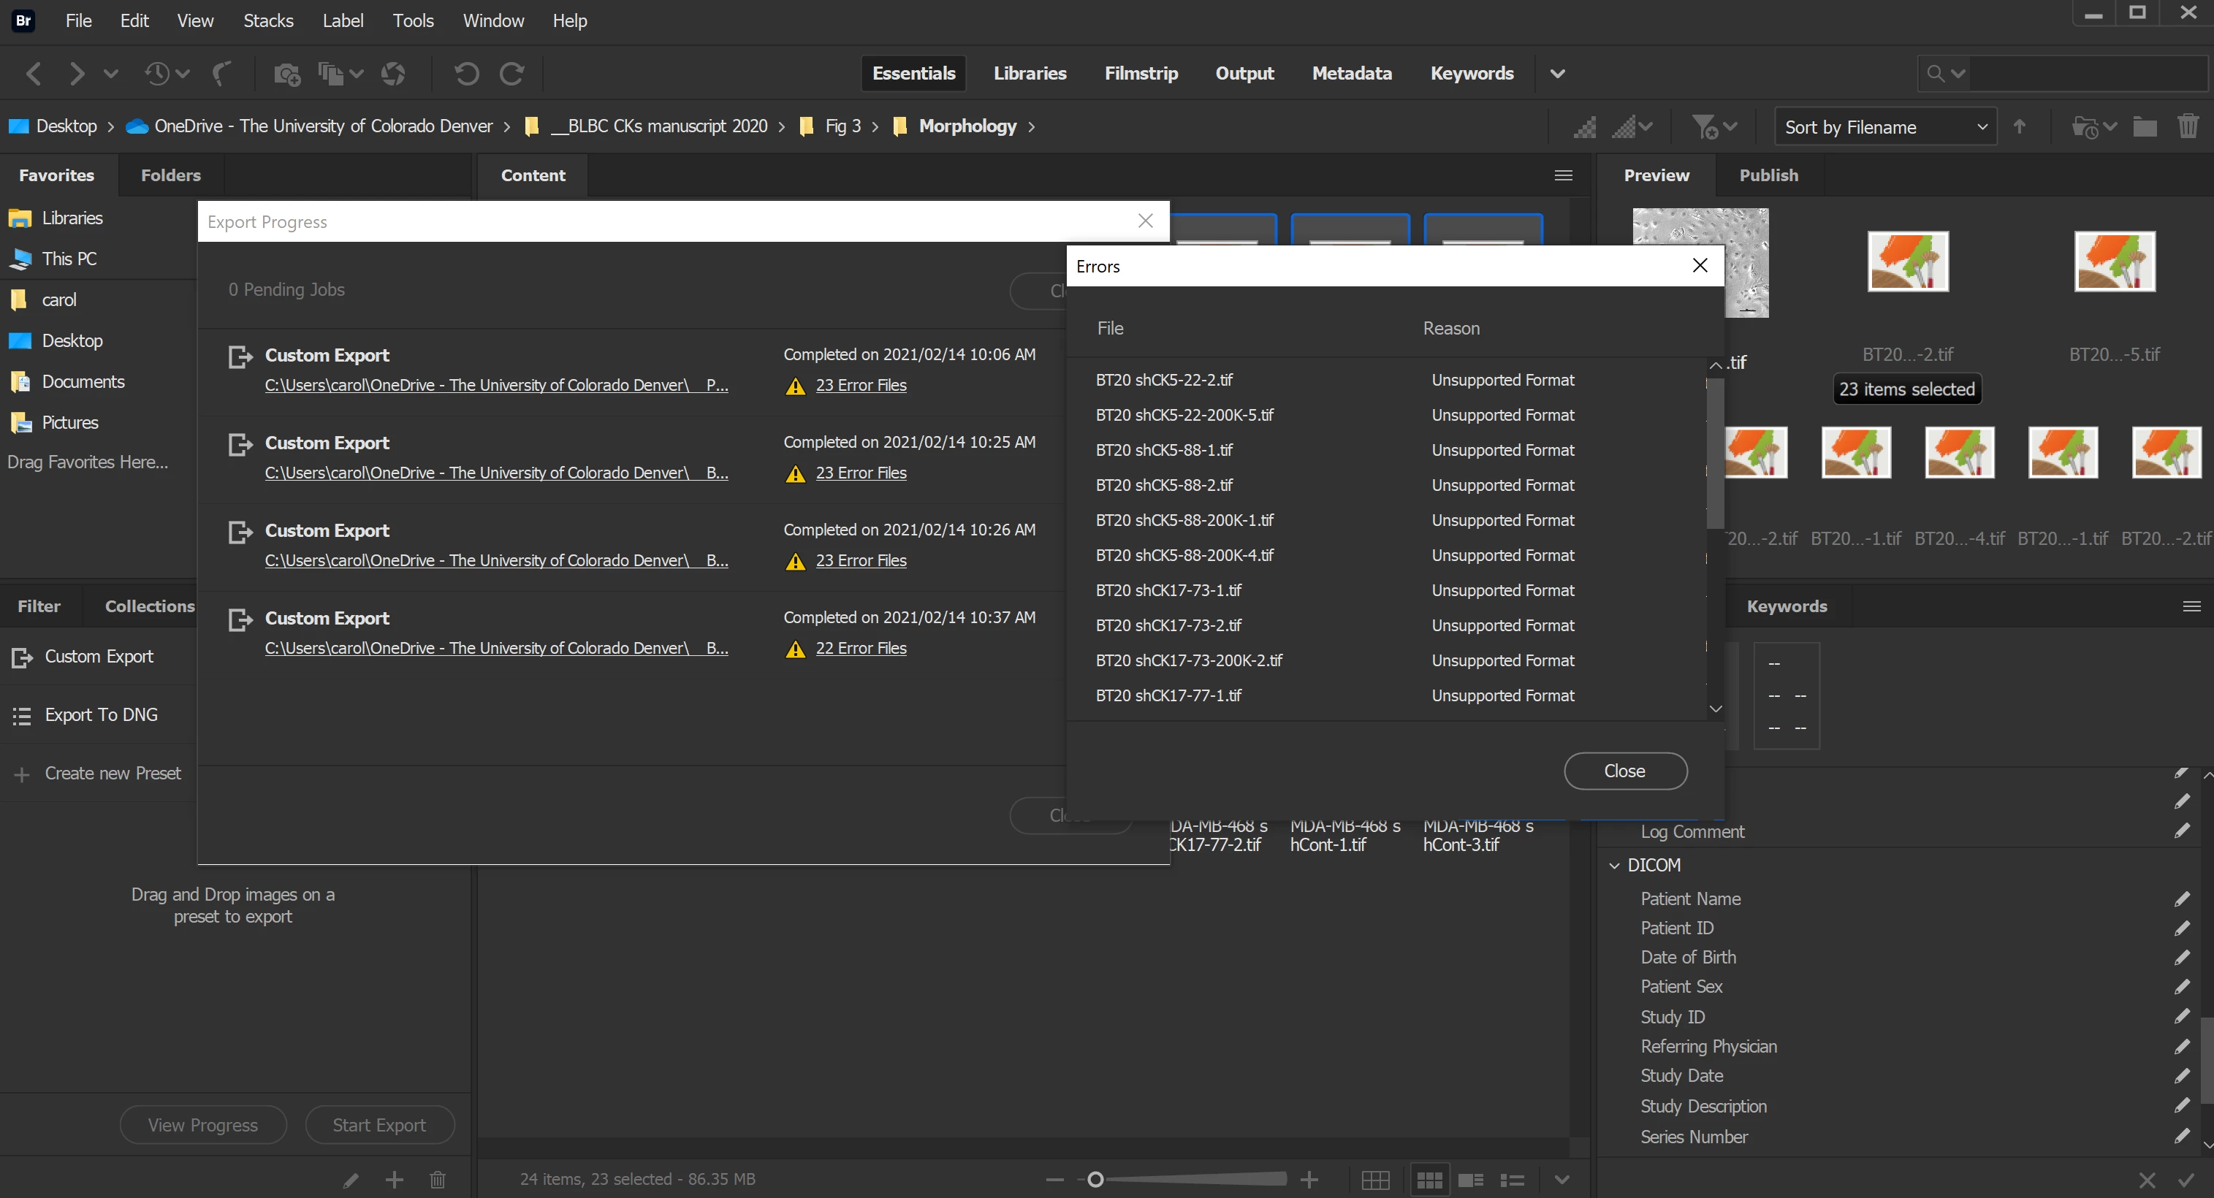This screenshot has height=1198, width=2214.
Task: Edit the Patient Name field pencil
Action: [x=2181, y=899]
